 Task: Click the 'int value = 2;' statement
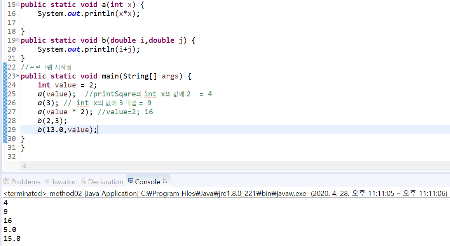(x=67, y=85)
